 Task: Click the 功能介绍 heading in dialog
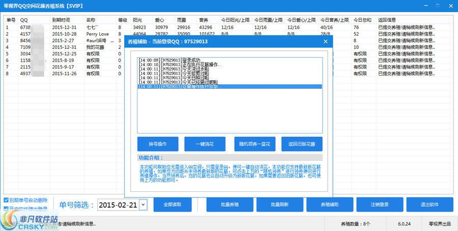point(151,157)
